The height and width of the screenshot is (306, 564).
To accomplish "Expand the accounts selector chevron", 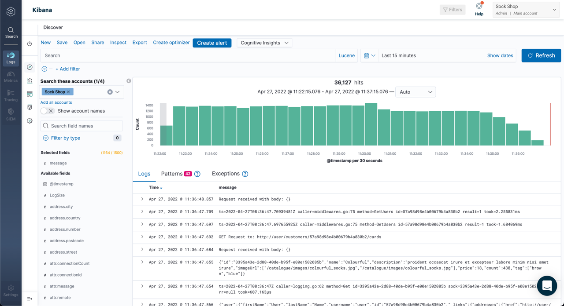I will point(118,92).
